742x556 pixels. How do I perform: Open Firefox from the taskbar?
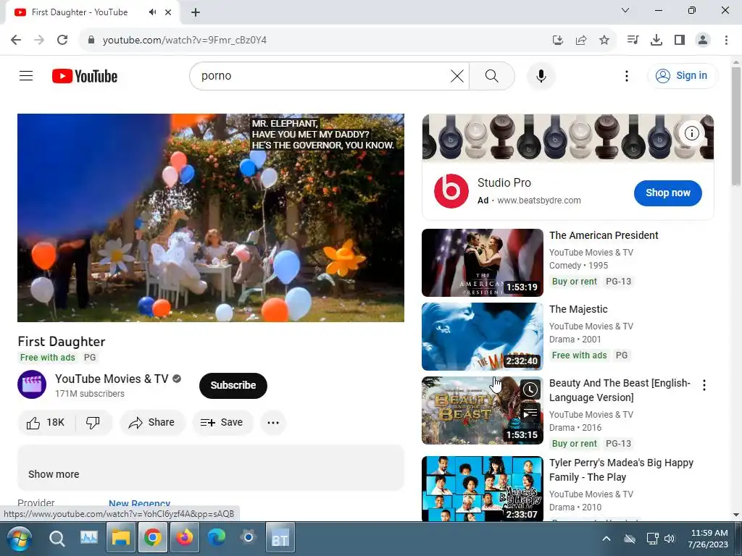(x=185, y=538)
